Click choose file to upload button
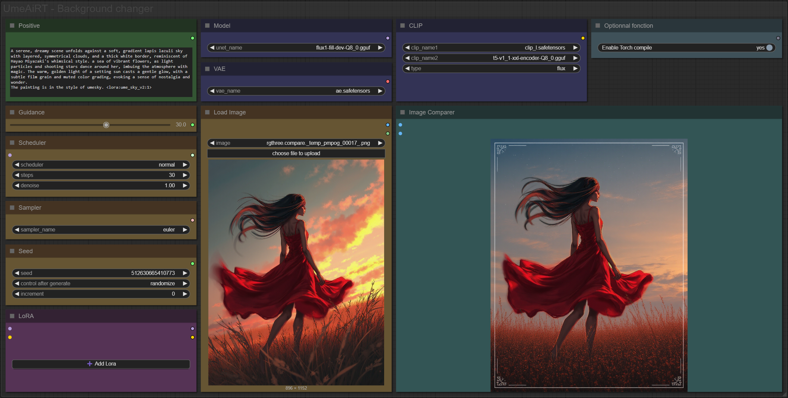The image size is (788, 398). click(x=296, y=153)
